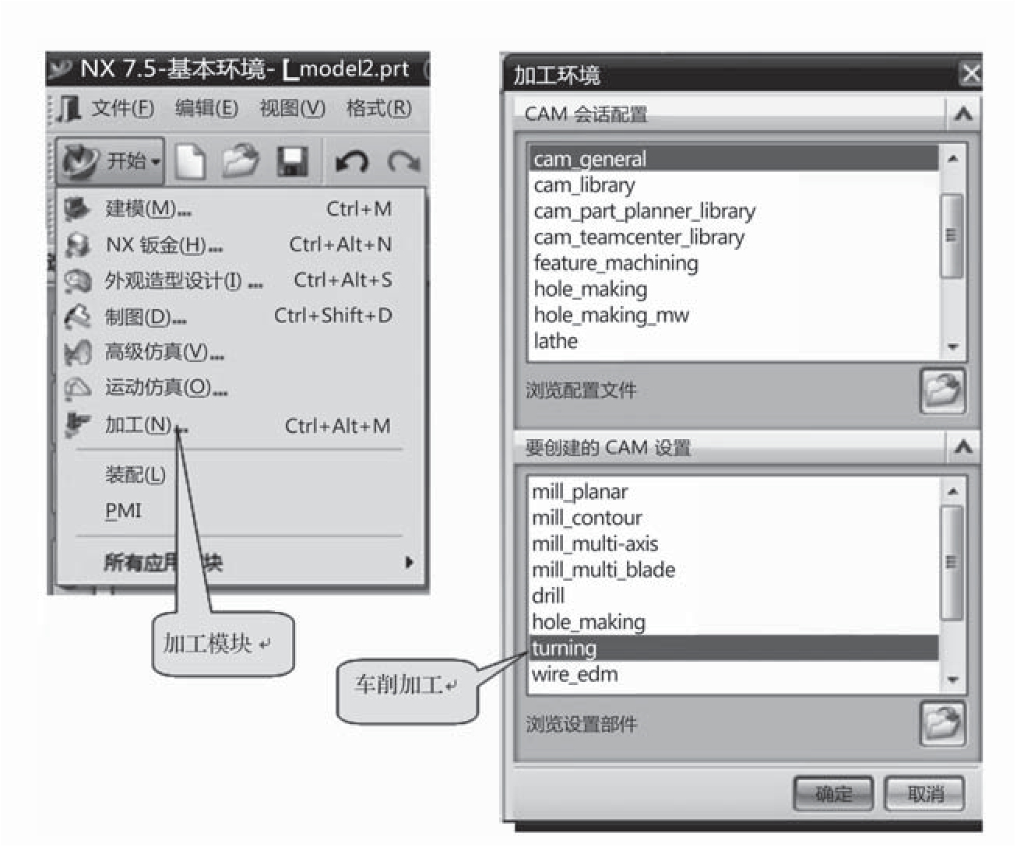Screen dimensions: 1017x847
Task: Expand the 所有应用模块 submenu arrow
Action: click(410, 562)
